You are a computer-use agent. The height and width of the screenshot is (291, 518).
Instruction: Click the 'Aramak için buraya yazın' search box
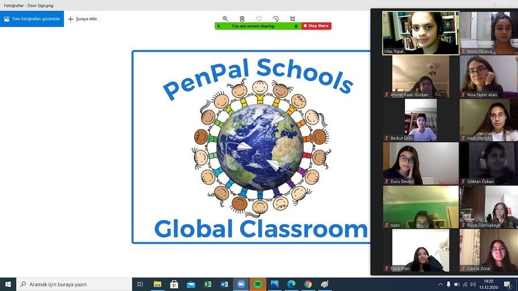point(74,284)
